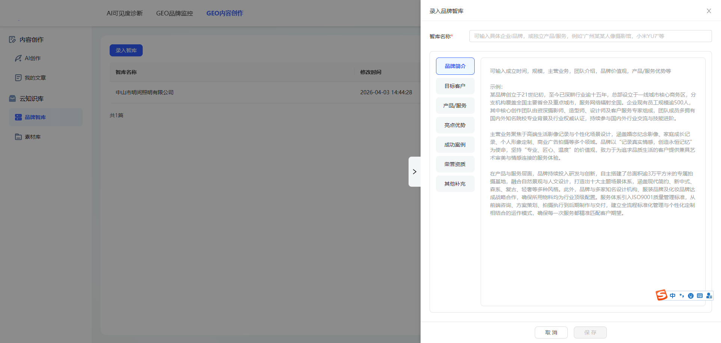Open AI可见度诊断 in the top navigation

click(x=125, y=13)
